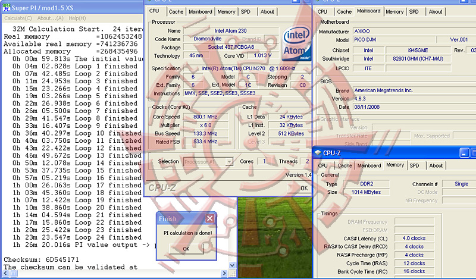Select Mainboard tab in top-right CPU-Z window
Viewport: 476px width, 279px height.
point(368,11)
